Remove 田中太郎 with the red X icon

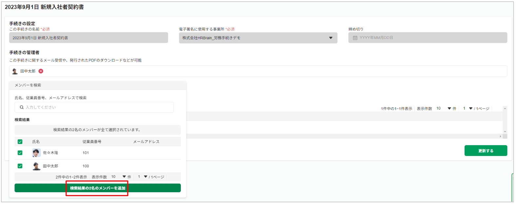click(x=41, y=71)
